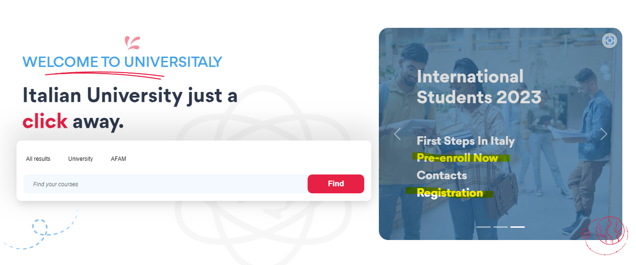Open the First Steps In Italy link
The image size is (636, 265).
[x=466, y=141]
